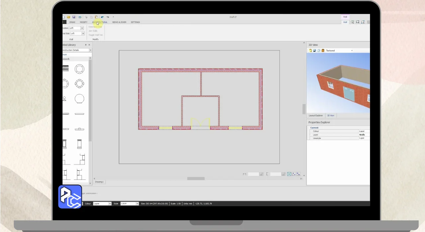Open the VIEWS & ZOOM ribbon tab
The width and height of the screenshot is (425, 232).
point(119,22)
